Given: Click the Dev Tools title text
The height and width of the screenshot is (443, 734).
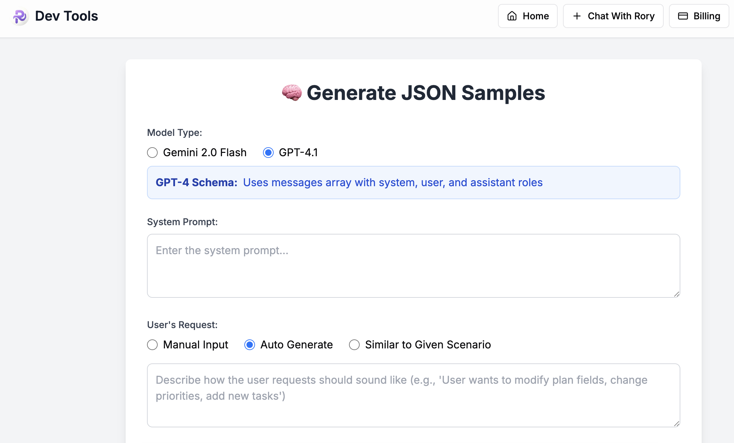Looking at the screenshot, I should [66, 16].
